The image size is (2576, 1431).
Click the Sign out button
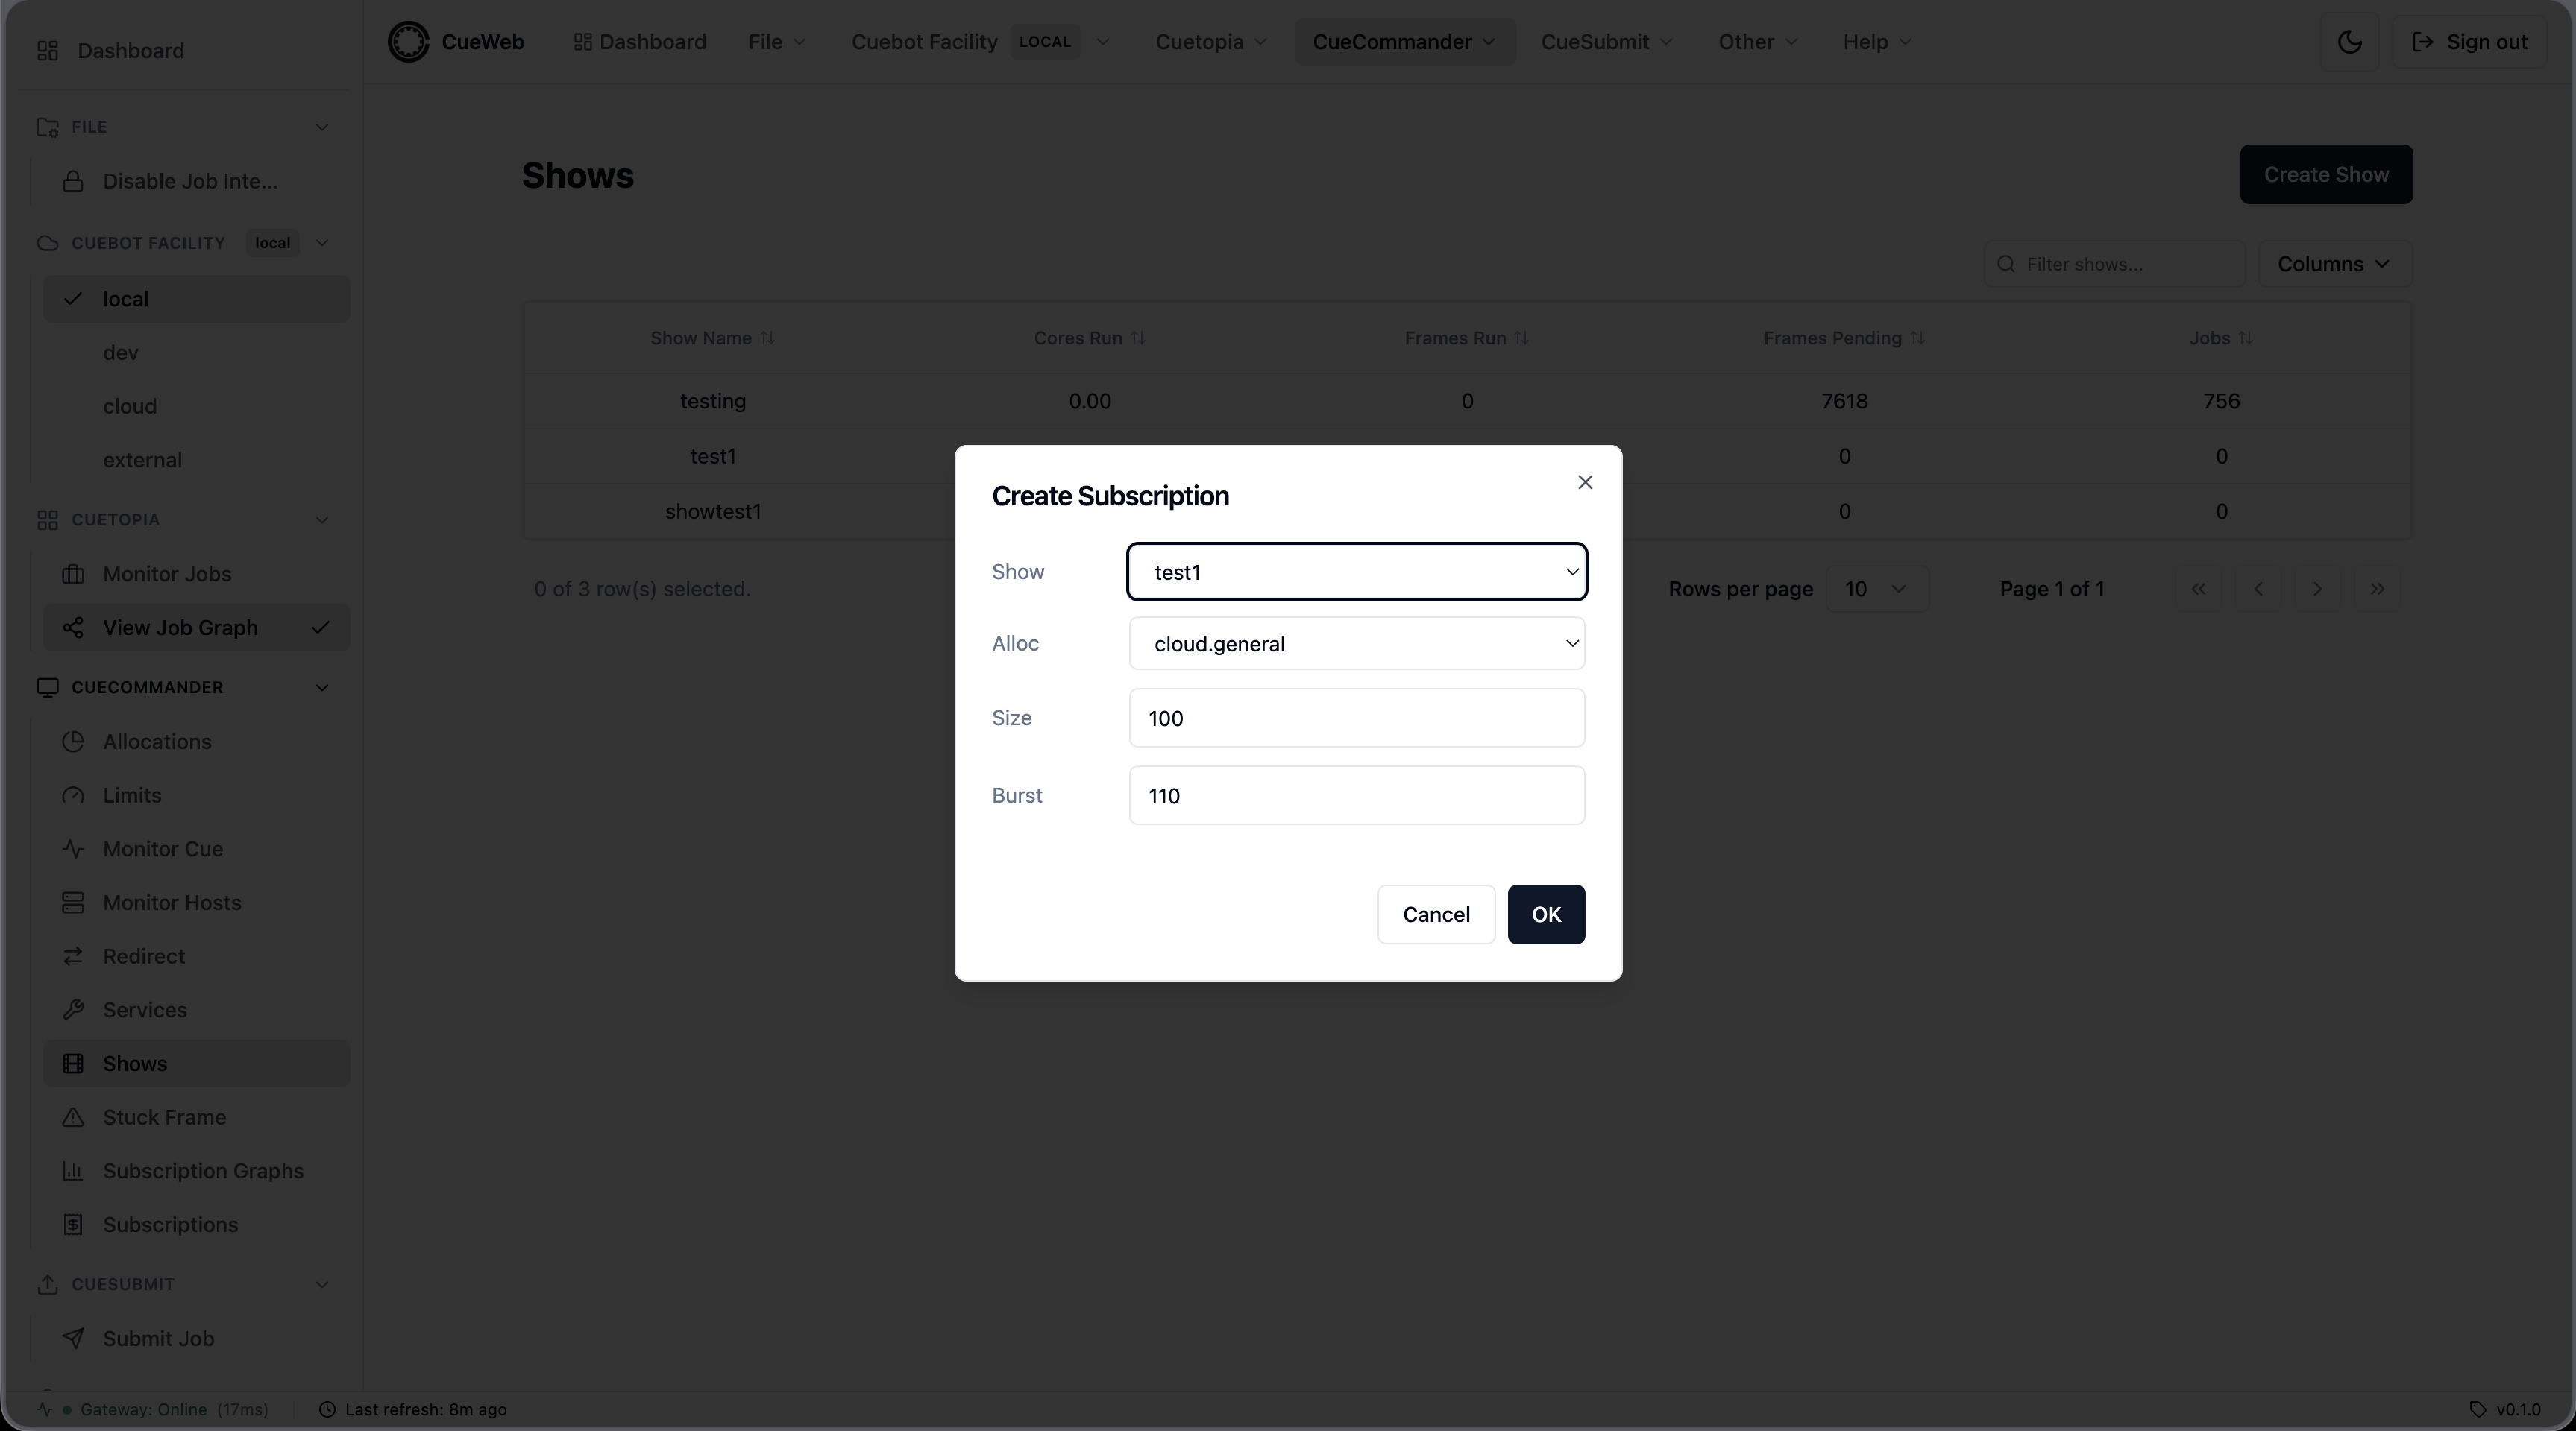coord(2469,42)
